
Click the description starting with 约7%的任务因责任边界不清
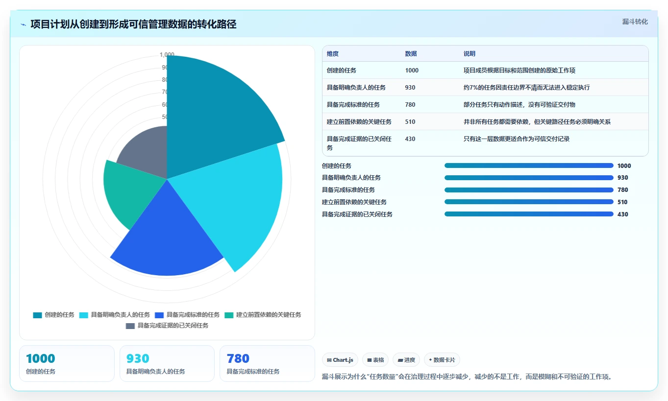[527, 88]
